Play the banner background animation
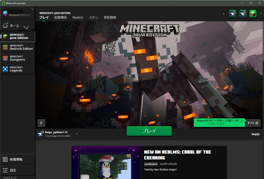Viewport: 264px width, 179px height. (41, 123)
